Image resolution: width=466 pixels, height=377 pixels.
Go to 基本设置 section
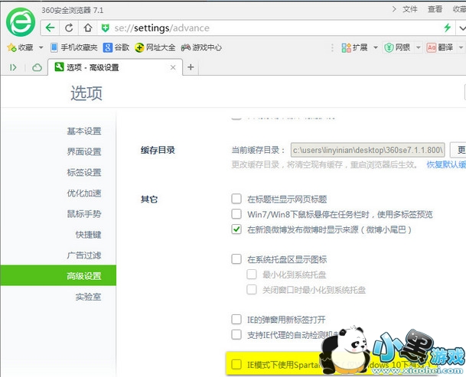point(84,131)
